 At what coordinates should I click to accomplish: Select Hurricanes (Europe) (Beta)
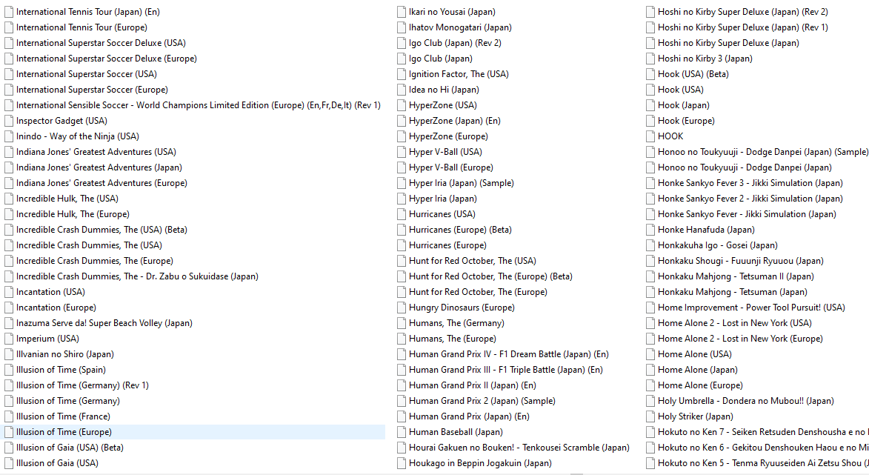461,230
